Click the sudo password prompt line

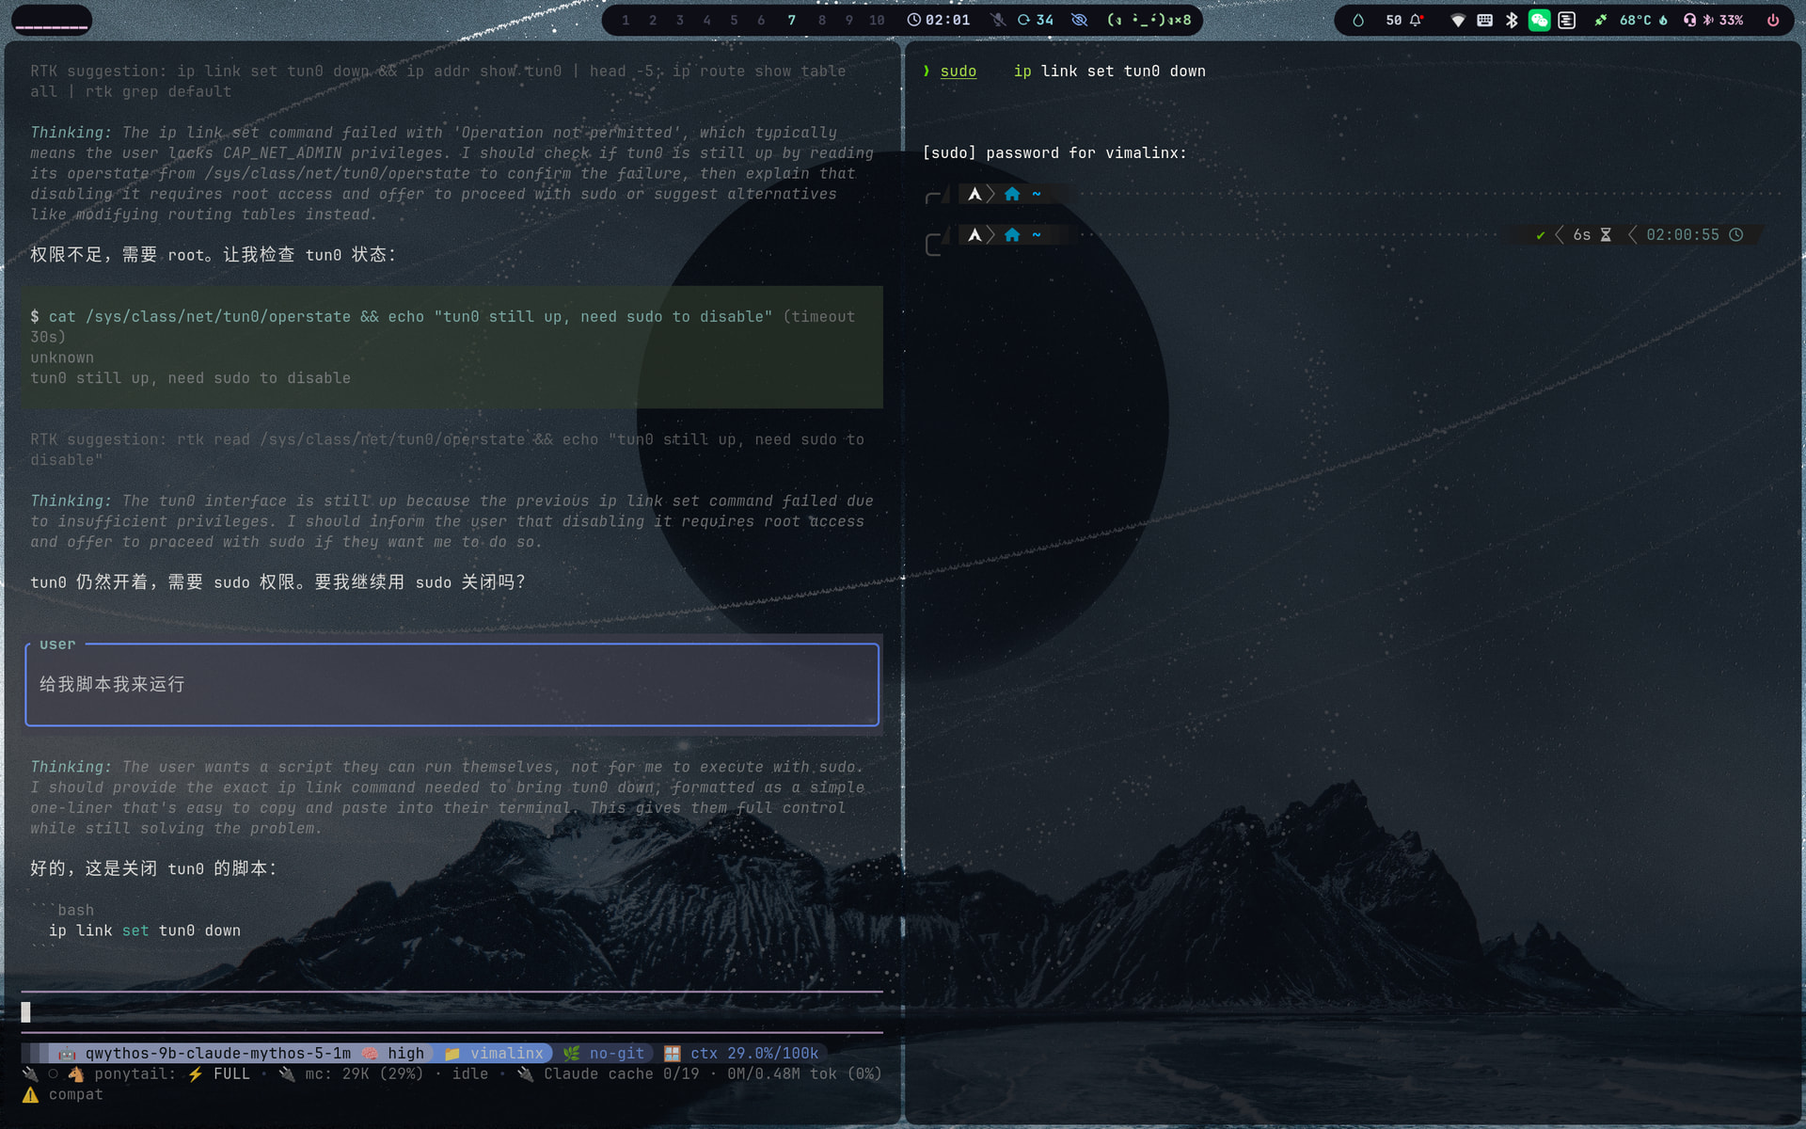pos(1054,152)
